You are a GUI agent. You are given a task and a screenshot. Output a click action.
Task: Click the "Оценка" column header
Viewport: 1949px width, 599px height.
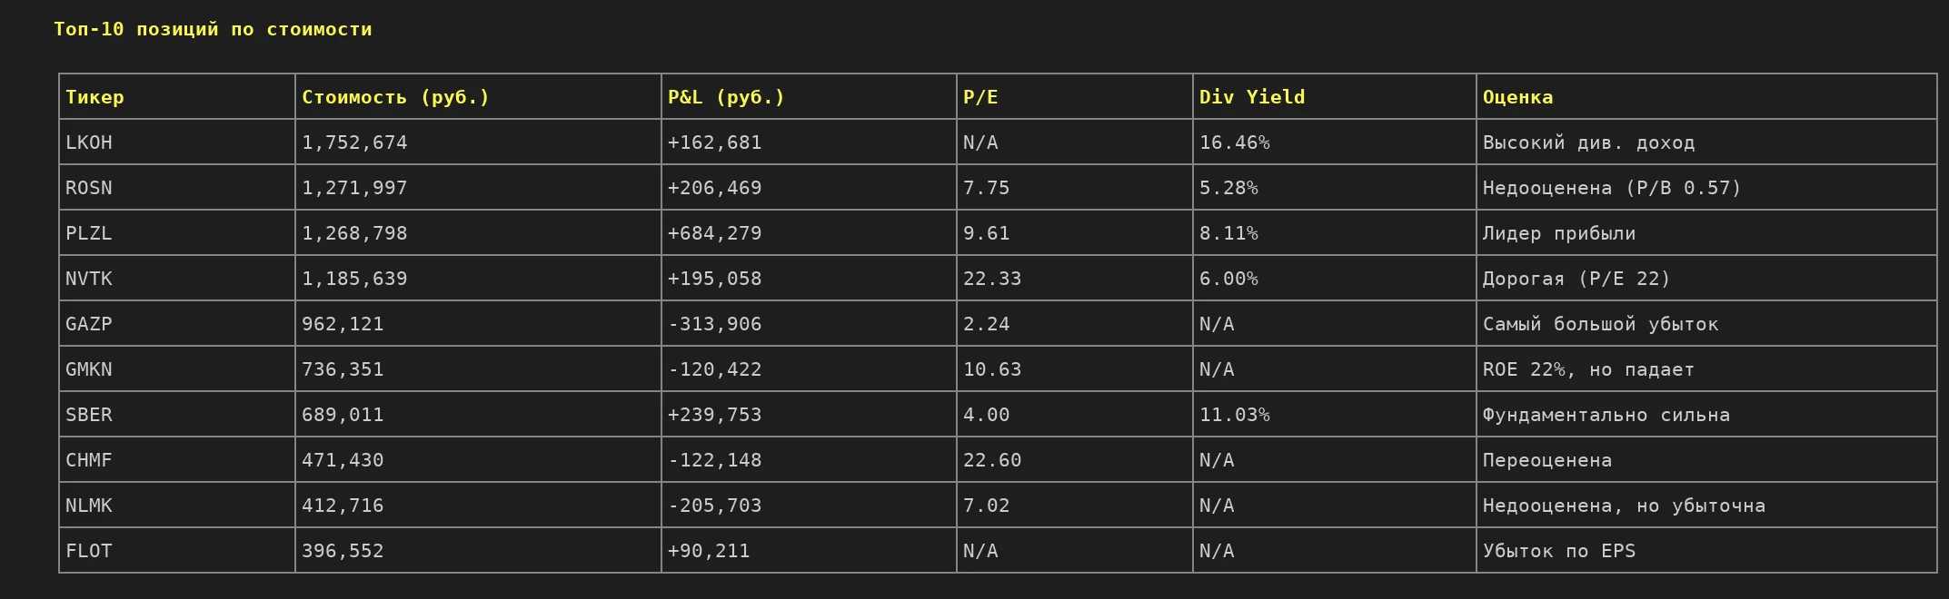(x=1517, y=97)
